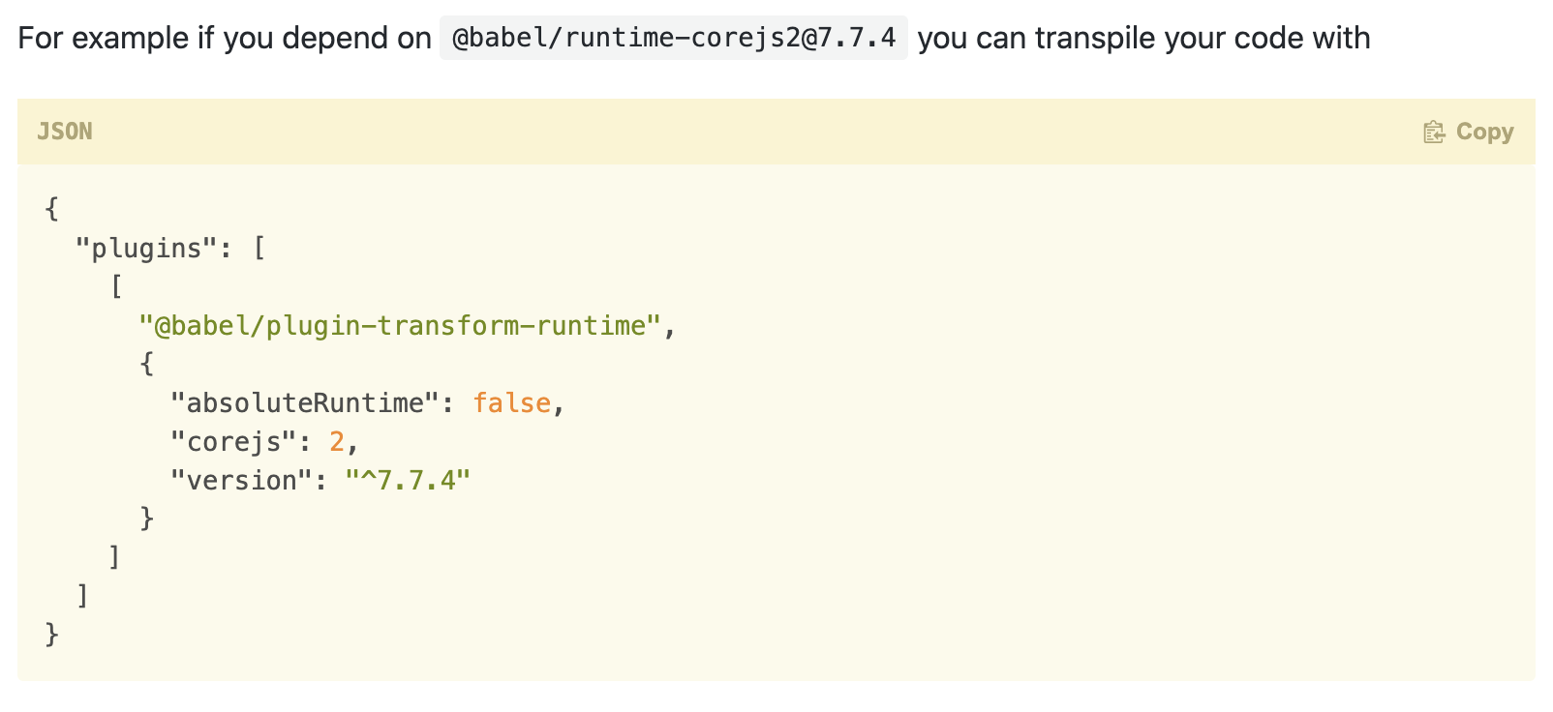The height and width of the screenshot is (712, 1553).
Task: Click the text 'you can transpile your code with'
Action: tap(1143, 39)
